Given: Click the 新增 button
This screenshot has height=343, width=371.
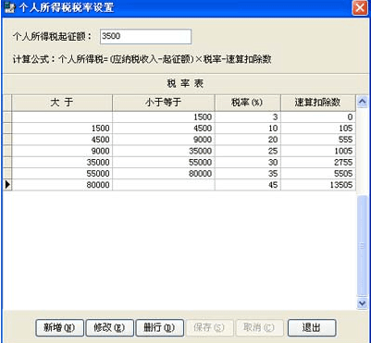Looking at the screenshot, I should tap(59, 327).
